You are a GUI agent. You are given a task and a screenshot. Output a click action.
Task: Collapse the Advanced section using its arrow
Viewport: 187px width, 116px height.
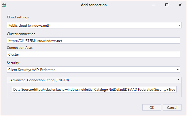tap(178, 80)
